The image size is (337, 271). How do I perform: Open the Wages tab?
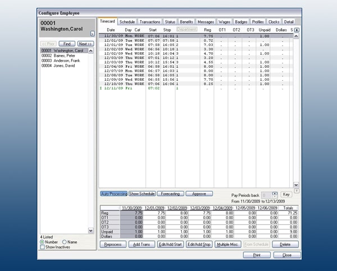[x=224, y=22]
